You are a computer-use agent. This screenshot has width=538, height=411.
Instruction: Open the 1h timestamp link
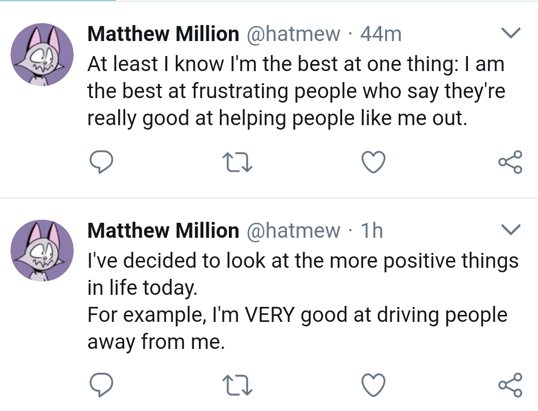point(372,231)
